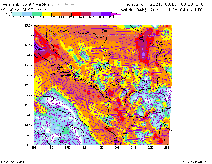Click the violet 28.4–32.6 legend swatch
This screenshot has height=164, width=212.
106,14
